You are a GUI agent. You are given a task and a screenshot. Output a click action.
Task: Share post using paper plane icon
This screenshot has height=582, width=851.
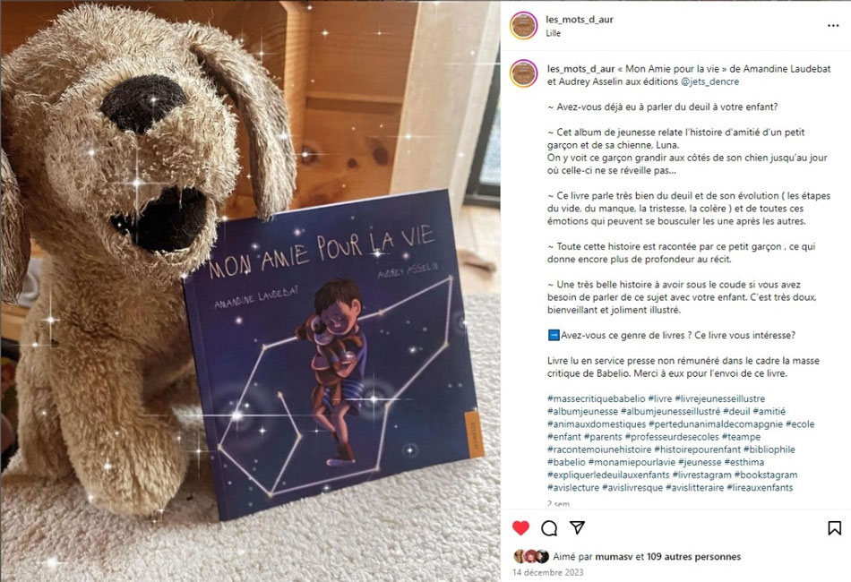[578, 527]
